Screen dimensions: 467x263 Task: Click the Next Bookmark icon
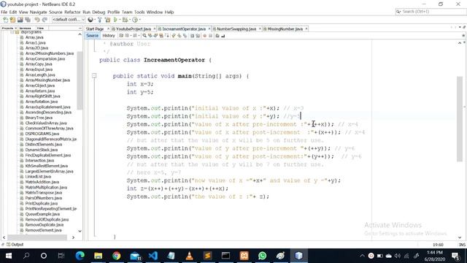[180, 36]
